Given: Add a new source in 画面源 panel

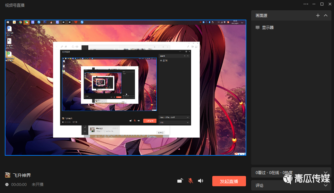Looking at the screenshot, I should pos(318,15).
